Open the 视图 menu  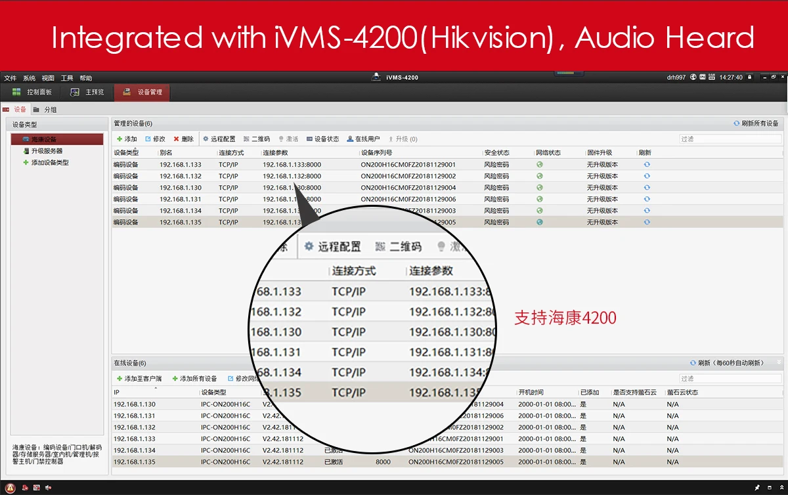pyautogui.click(x=48, y=78)
